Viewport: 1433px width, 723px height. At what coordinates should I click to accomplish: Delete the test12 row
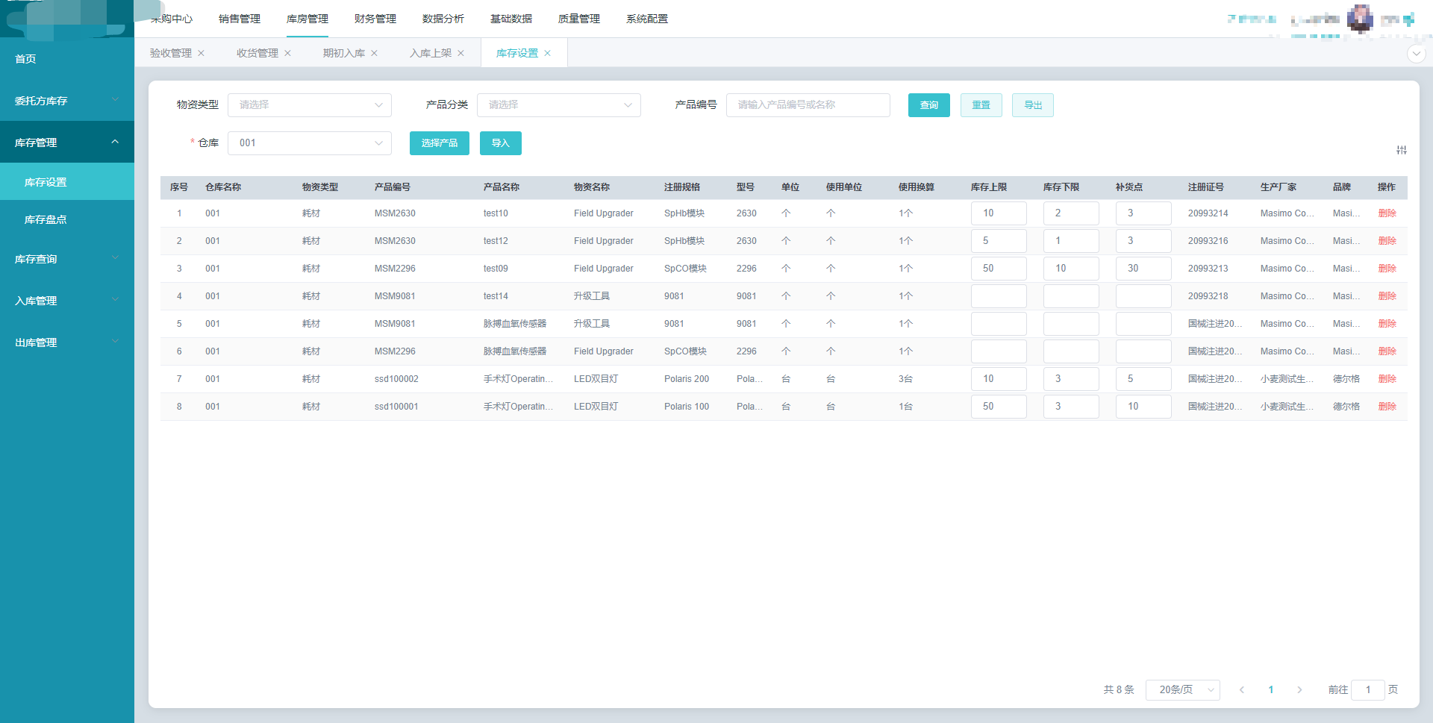click(x=1387, y=241)
